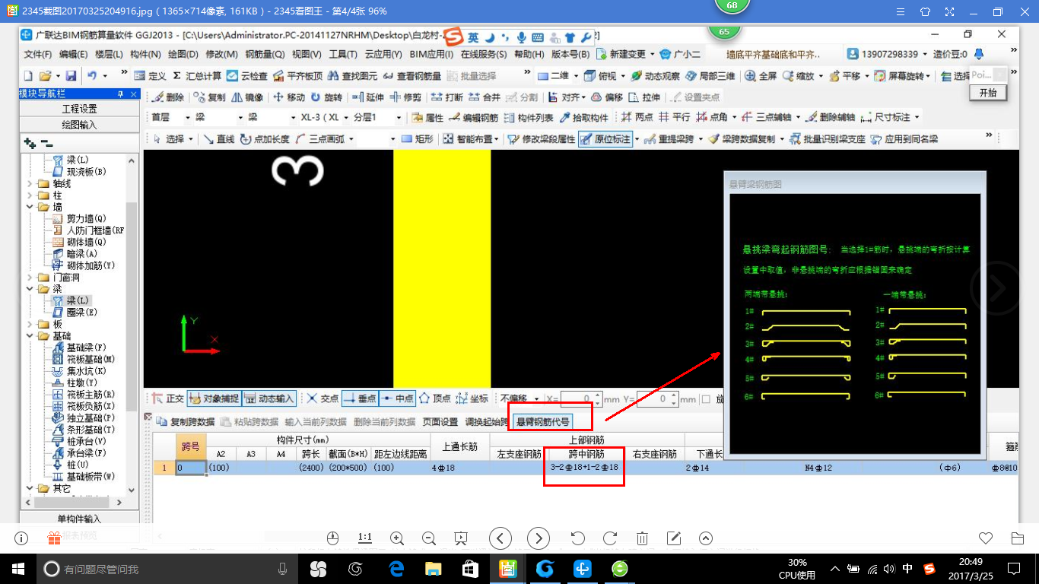
Task: Open the 文件(F) menu
Action: click(x=37, y=54)
